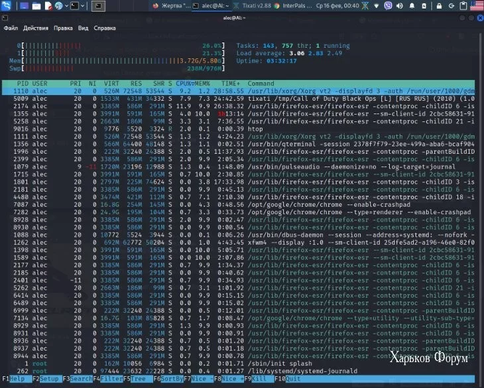Image resolution: width=484 pixels, height=388 pixels.
Task: Click the lock screen padlock icon
Action: click(439, 6)
